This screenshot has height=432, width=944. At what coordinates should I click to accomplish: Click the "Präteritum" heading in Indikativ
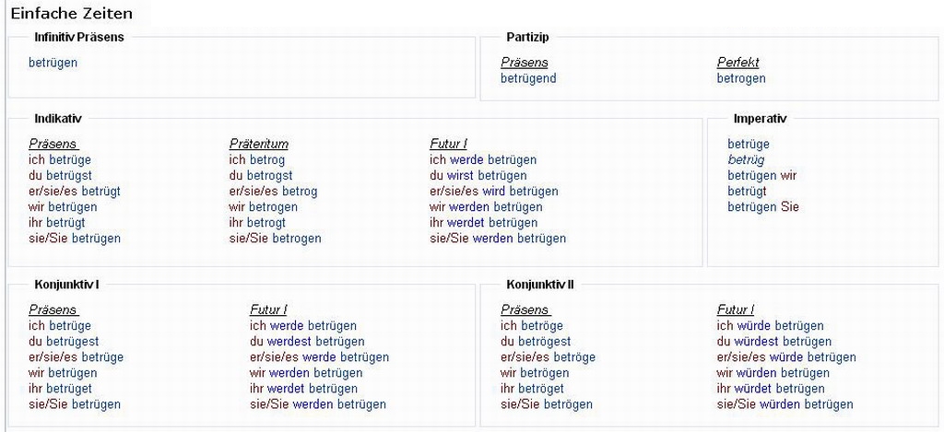coord(258,144)
